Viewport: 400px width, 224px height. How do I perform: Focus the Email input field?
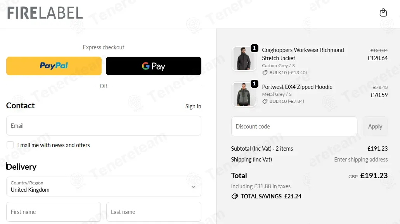[104, 126]
